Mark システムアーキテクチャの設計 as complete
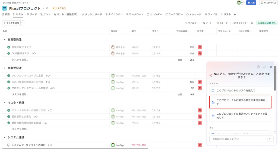The width and height of the screenshot is (278, 149). [9, 145]
